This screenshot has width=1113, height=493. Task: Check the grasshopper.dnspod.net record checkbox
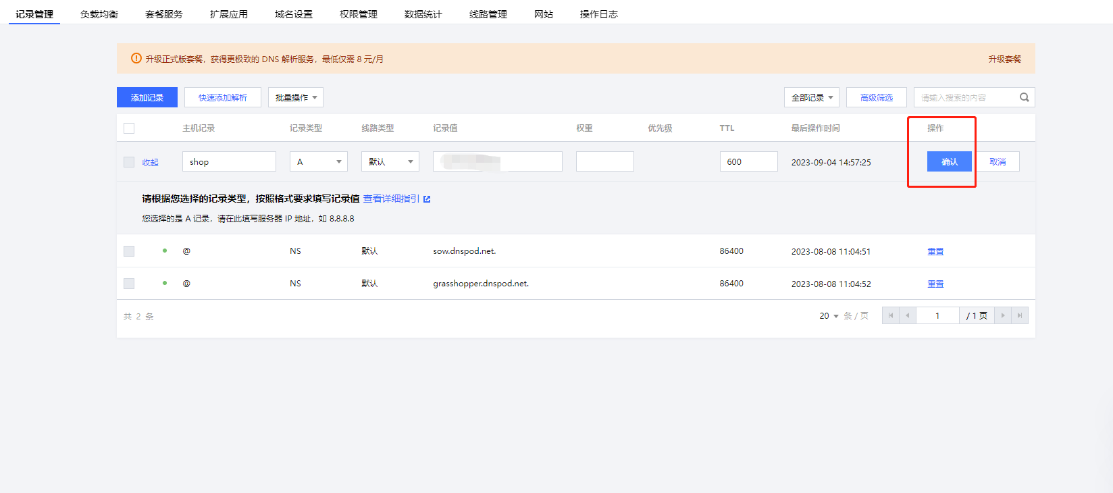coord(129,284)
